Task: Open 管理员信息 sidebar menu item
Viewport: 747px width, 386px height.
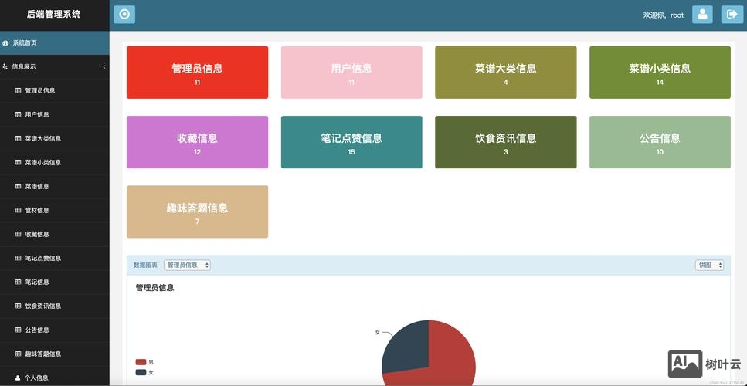Action: pyautogui.click(x=55, y=90)
